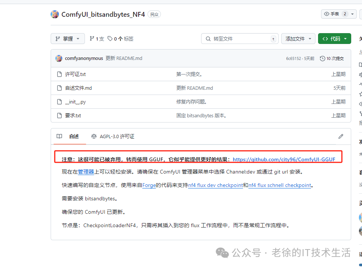Click the 5天前 timestamp for 自述文件.md
Screen dimensions: 362x267
[x=339, y=88]
